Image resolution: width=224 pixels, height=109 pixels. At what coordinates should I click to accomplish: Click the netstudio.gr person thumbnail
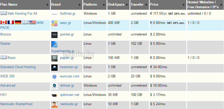point(55,105)
